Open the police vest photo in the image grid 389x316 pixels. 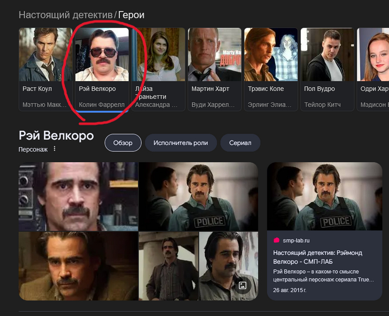point(198,196)
